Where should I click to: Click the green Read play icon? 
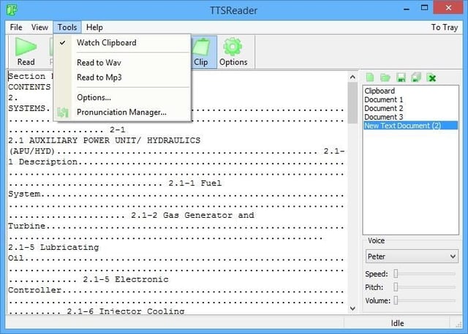(x=26, y=47)
